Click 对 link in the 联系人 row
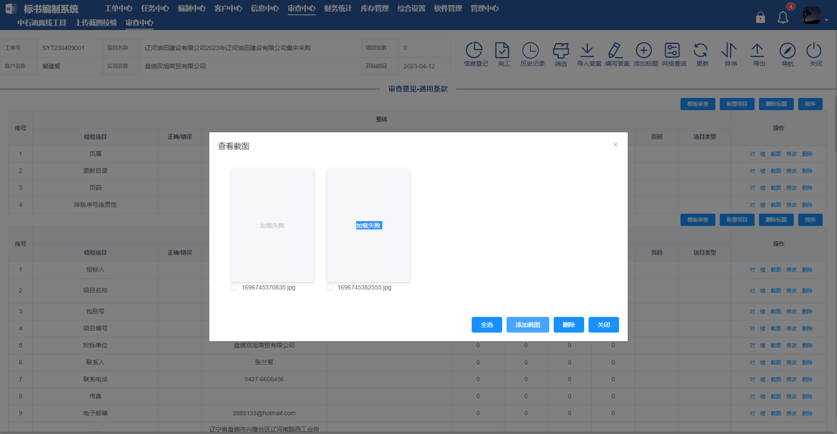This screenshot has height=434, width=837. tap(752, 363)
